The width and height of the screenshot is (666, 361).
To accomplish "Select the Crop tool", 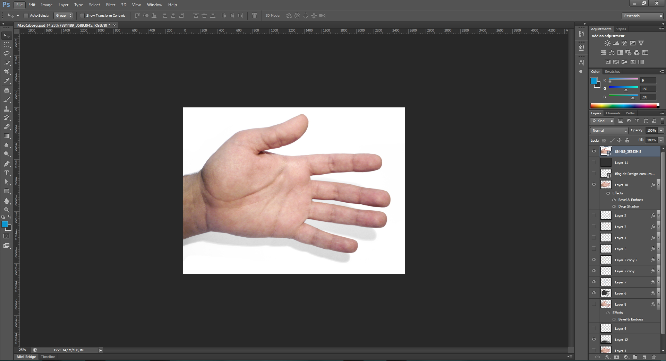I will tap(7, 72).
